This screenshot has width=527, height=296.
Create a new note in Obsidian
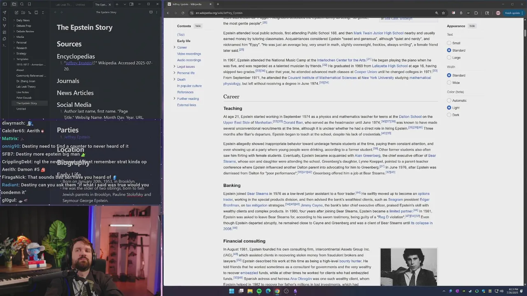(16, 12)
